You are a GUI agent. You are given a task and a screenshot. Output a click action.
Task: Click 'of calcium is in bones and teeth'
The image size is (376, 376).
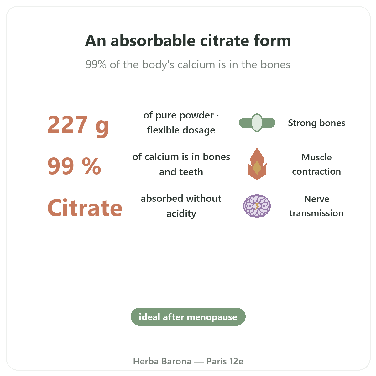click(181, 164)
